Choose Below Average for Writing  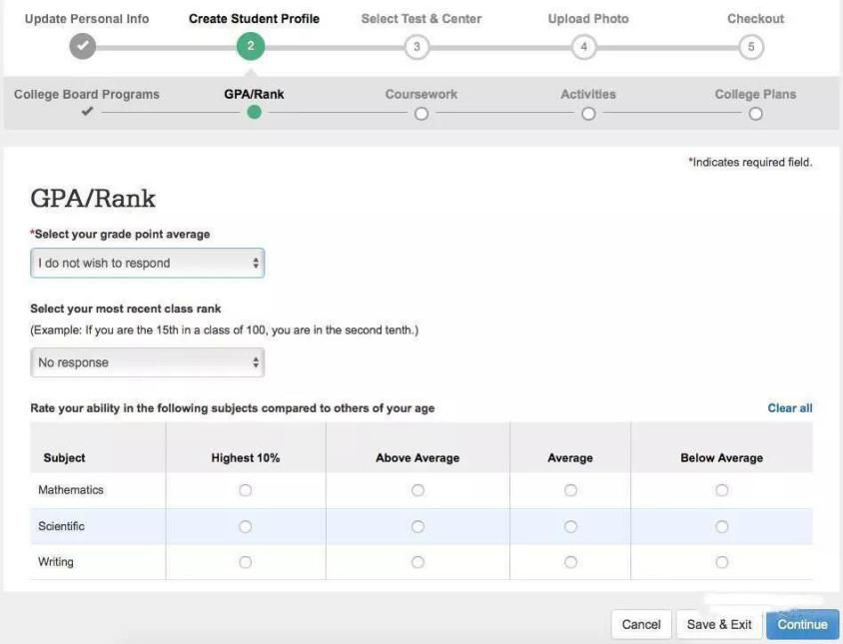point(721,562)
